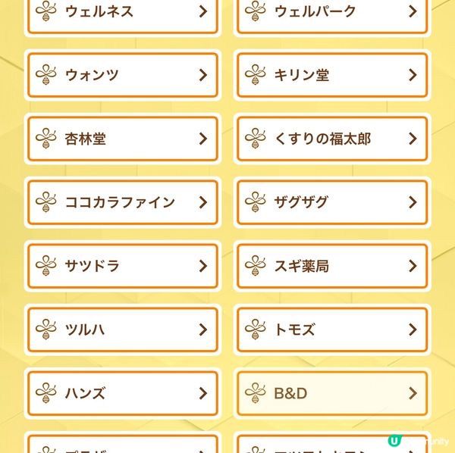Select the くすりの福太郎 store label

(x=322, y=139)
